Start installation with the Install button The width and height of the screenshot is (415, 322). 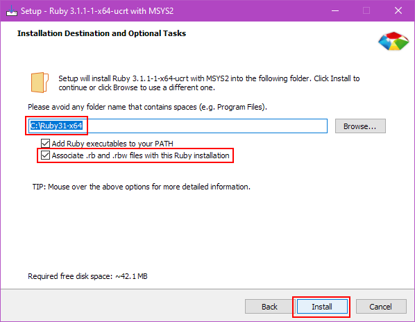[x=322, y=307]
